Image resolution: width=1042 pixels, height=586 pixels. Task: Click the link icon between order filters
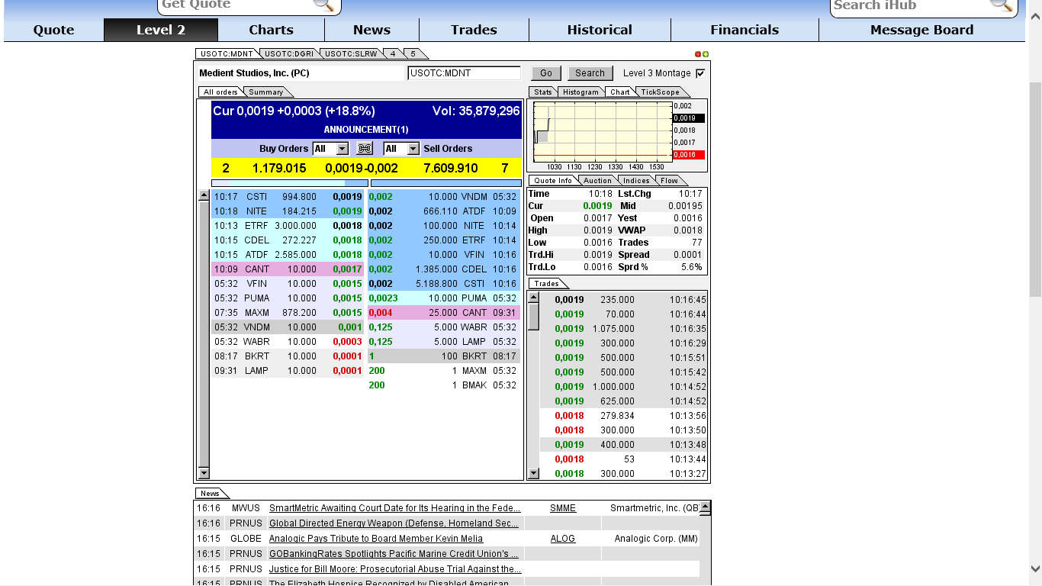(x=365, y=149)
